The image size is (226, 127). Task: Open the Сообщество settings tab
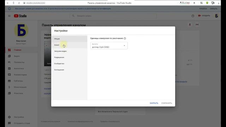[69, 64]
